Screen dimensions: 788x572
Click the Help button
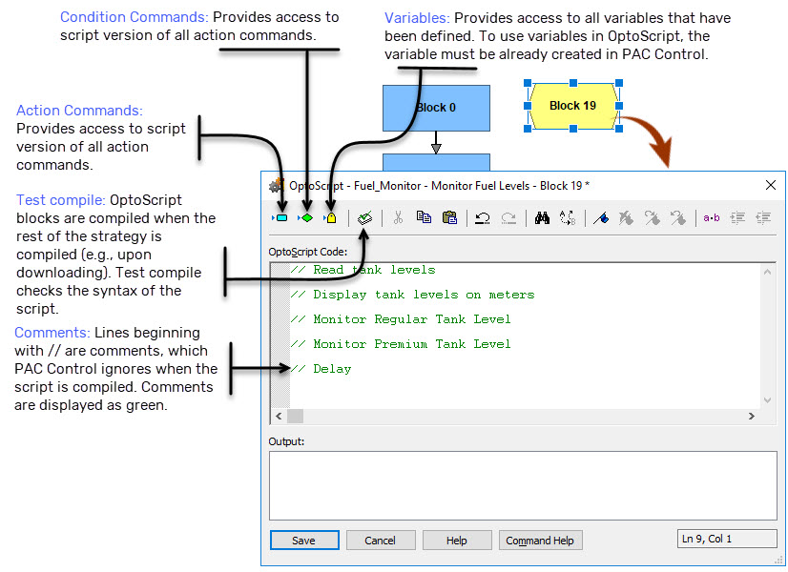click(457, 540)
